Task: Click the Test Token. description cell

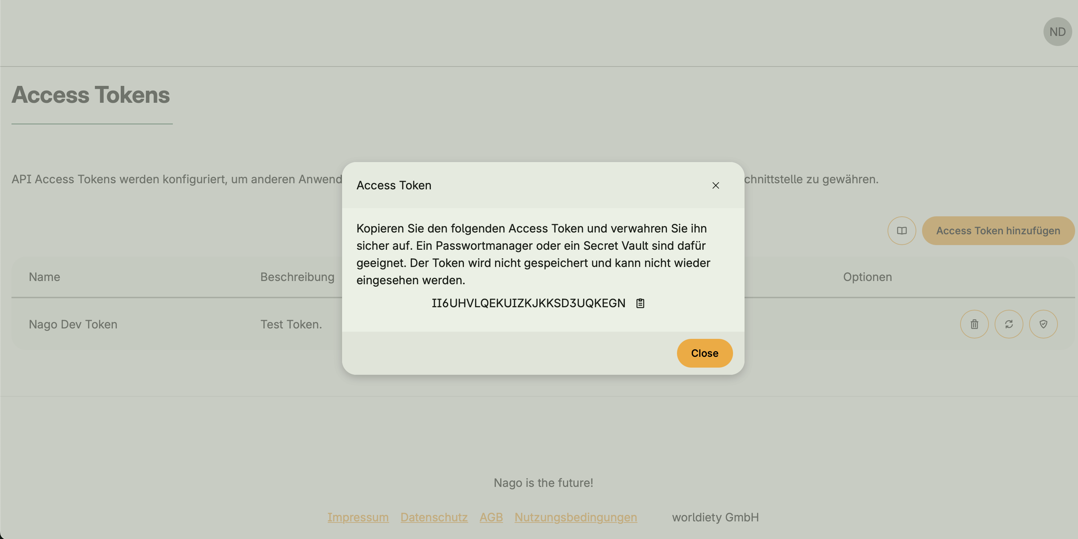Action: pyautogui.click(x=291, y=324)
